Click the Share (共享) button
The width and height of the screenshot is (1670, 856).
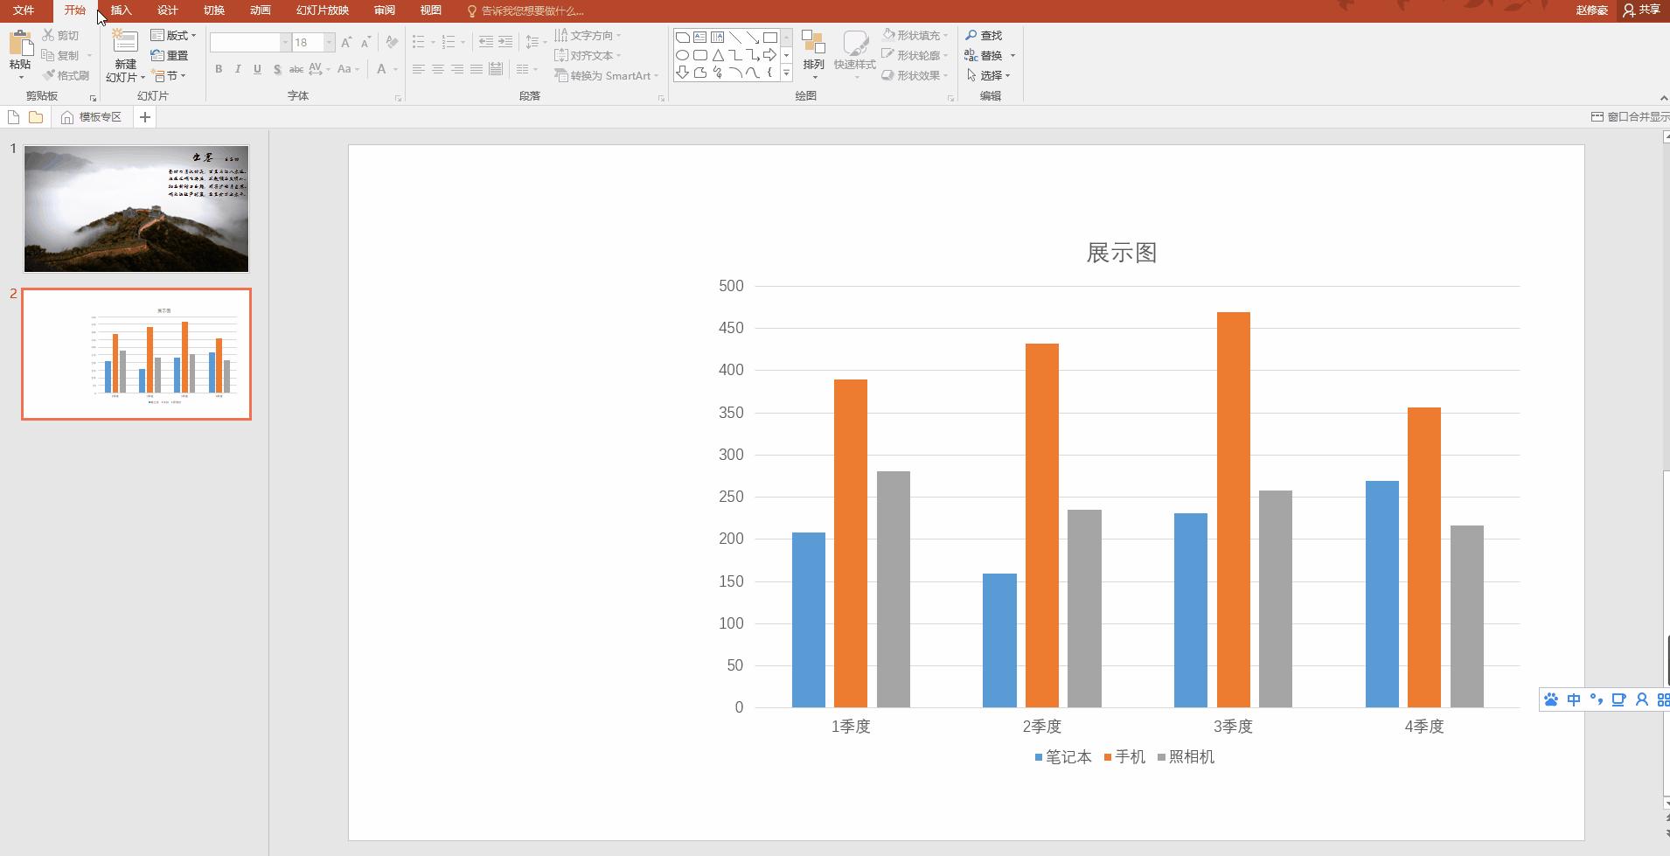(x=1641, y=10)
